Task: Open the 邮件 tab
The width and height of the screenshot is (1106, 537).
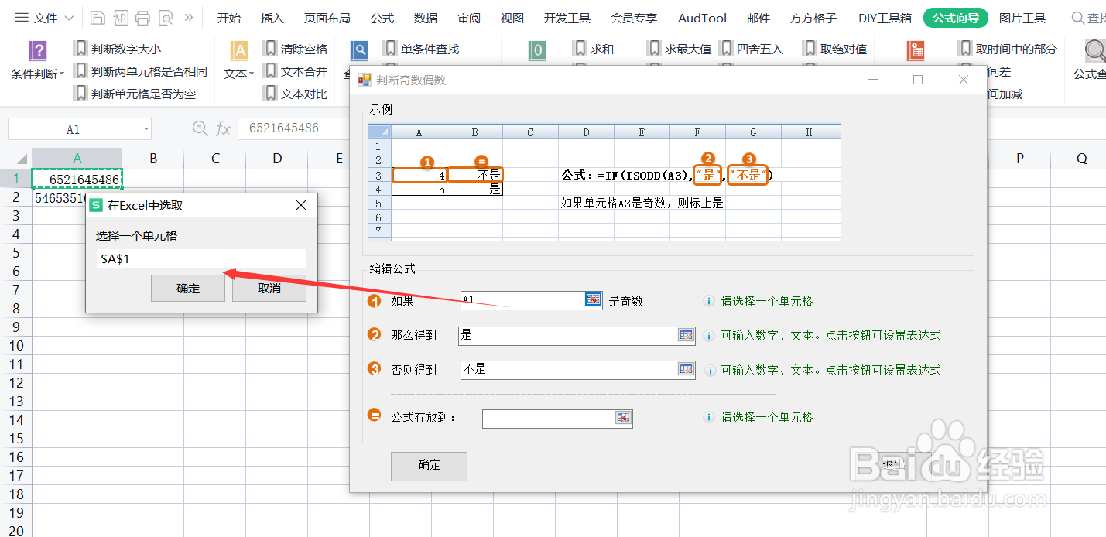Action: tap(758, 18)
